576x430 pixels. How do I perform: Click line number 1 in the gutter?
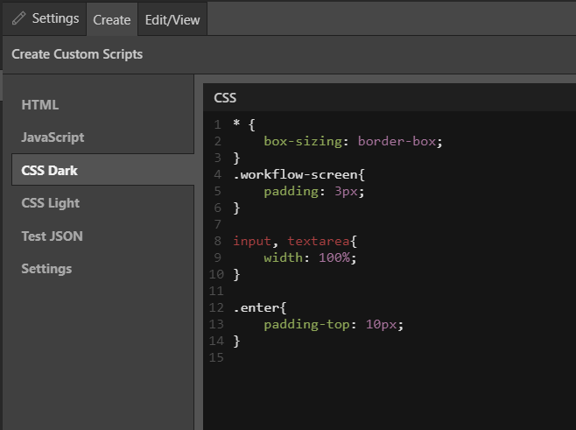coord(217,125)
